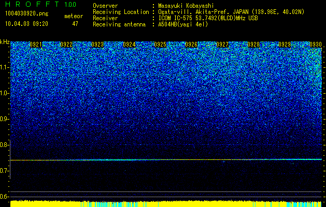
Task: Click the 0928 time marker
Action: coord(253,45)
